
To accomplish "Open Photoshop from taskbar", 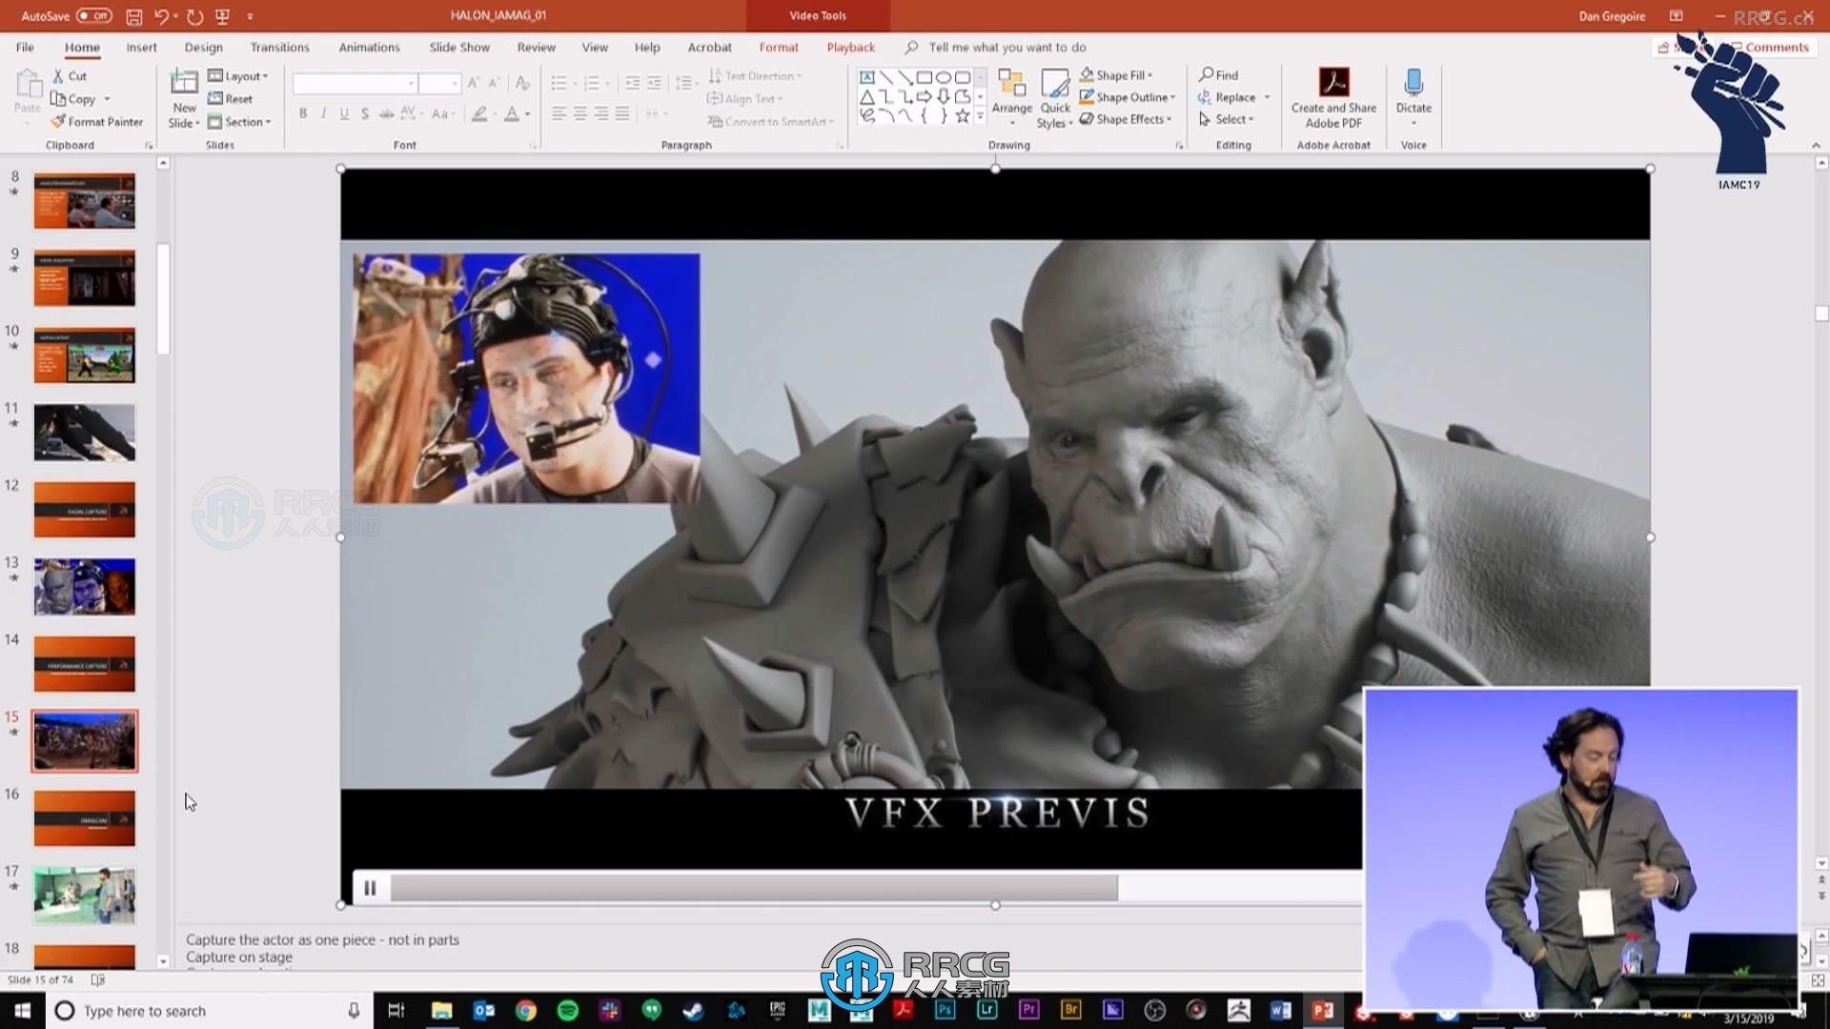I will (x=945, y=1010).
